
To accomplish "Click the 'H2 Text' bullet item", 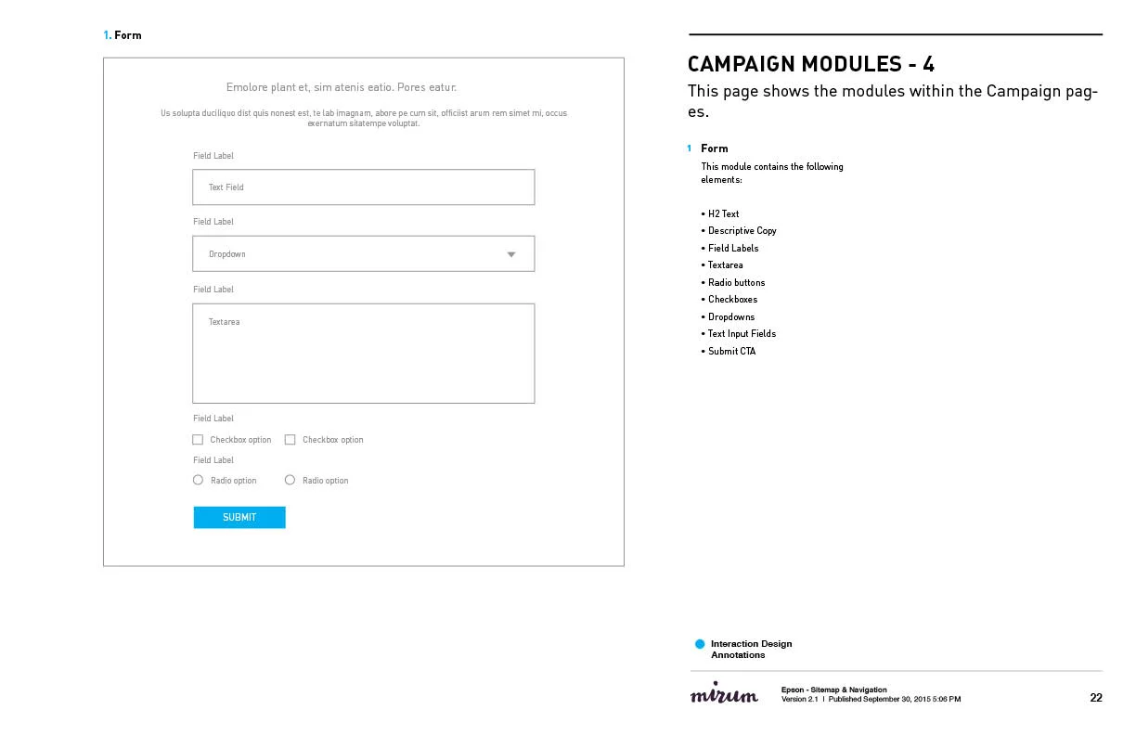I will (x=720, y=214).
